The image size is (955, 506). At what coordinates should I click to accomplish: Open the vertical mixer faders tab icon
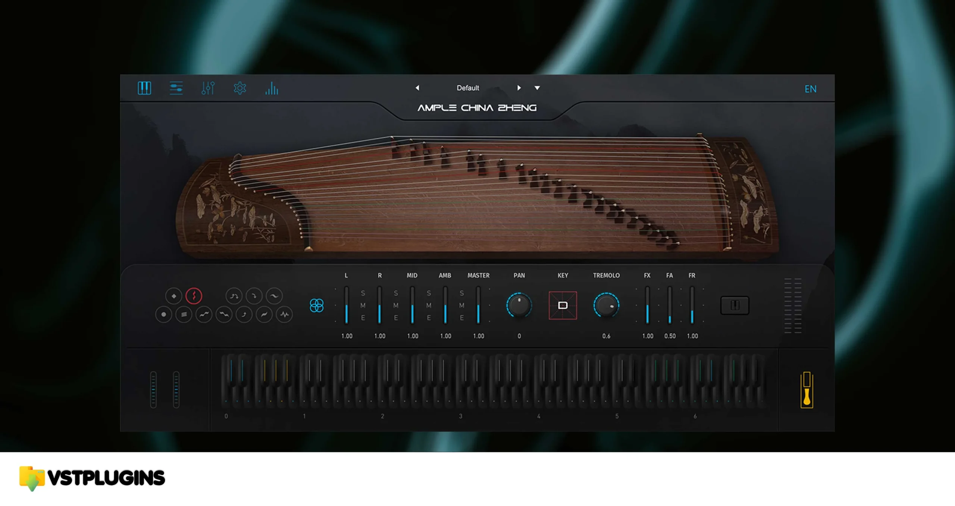208,88
